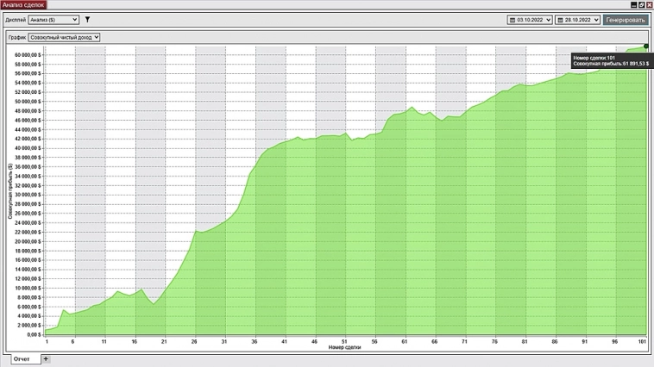654x367 pixels.
Task: Click the data point marker for trade 101
Action: point(646,47)
